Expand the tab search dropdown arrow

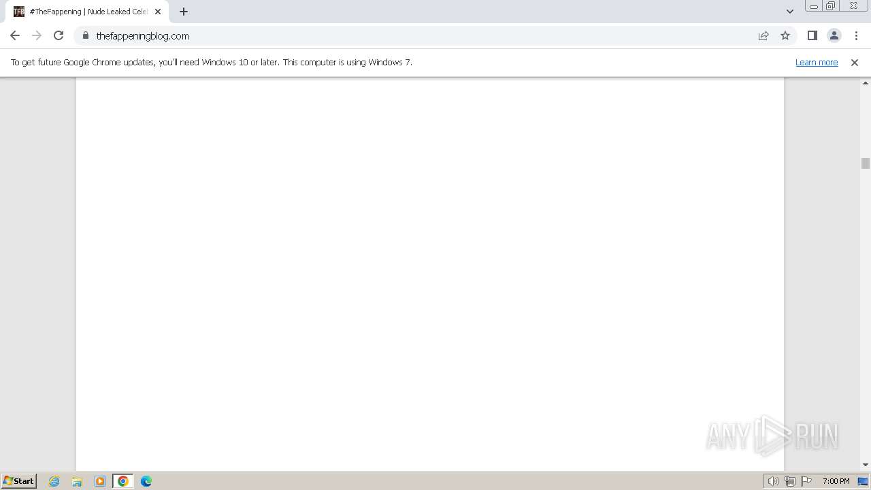pos(789,12)
